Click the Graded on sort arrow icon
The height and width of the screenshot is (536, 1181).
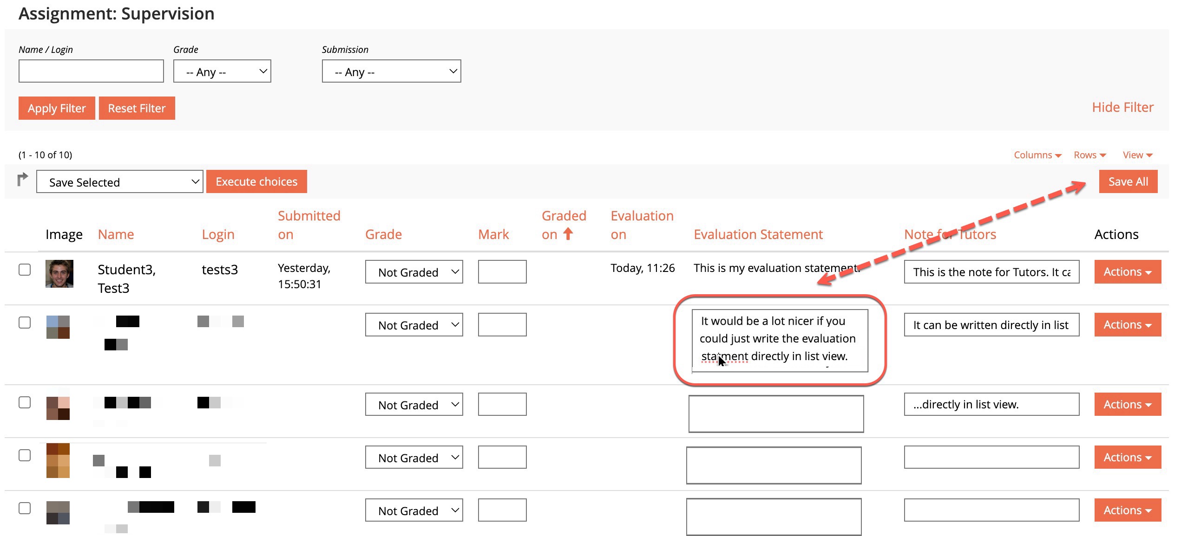[568, 234]
